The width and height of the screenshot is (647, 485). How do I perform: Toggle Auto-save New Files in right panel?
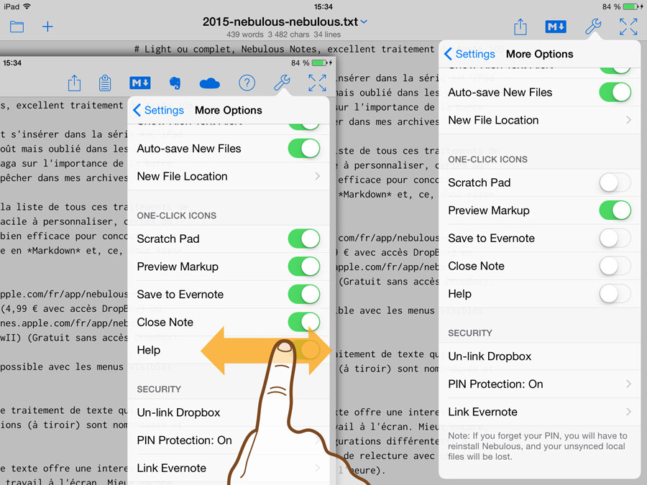pyautogui.click(x=615, y=92)
